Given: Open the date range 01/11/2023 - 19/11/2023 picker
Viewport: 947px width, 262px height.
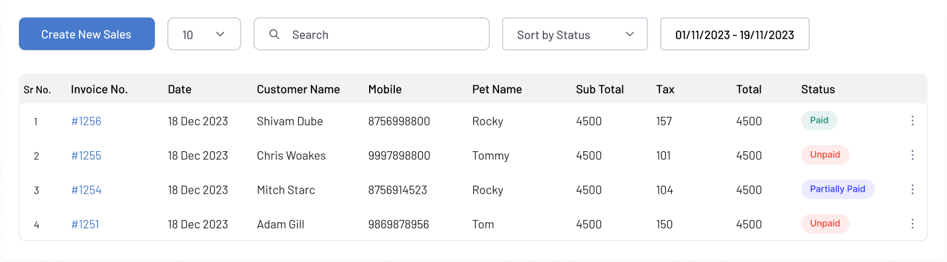Looking at the screenshot, I should click(735, 34).
